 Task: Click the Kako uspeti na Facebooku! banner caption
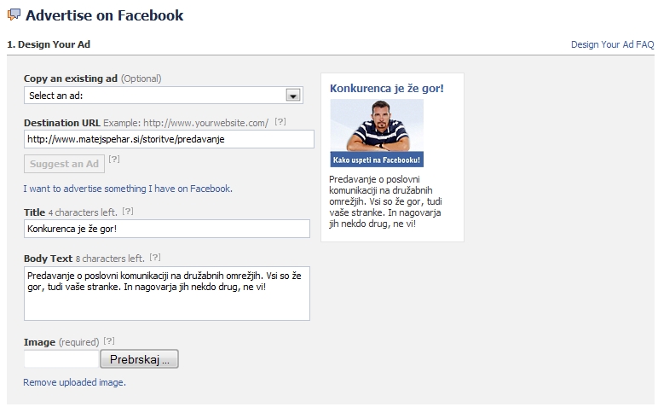click(377, 160)
